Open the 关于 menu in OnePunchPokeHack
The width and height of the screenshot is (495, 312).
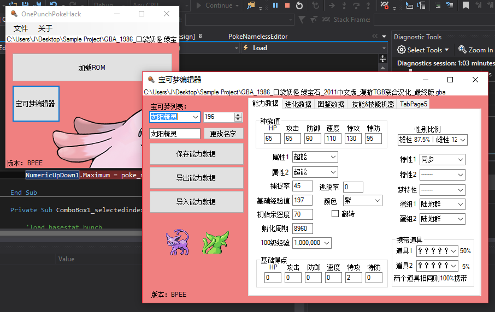pos(45,28)
